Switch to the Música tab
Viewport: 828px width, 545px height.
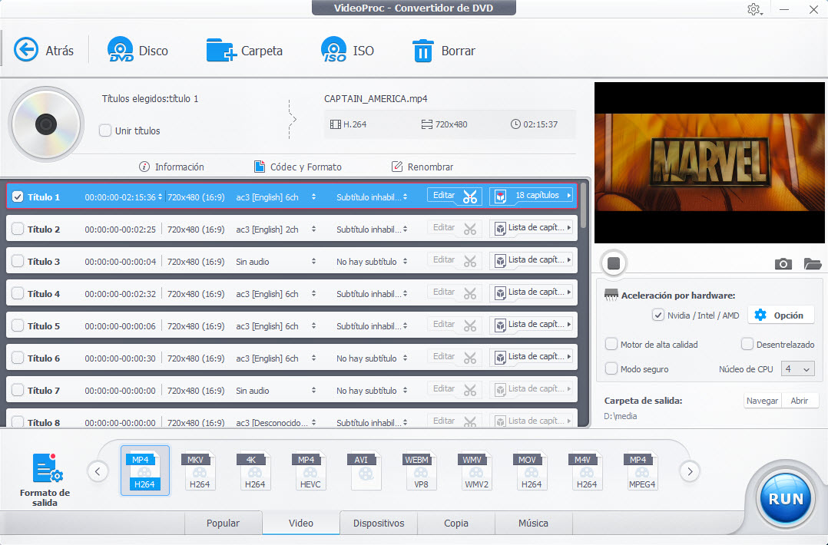533,523
